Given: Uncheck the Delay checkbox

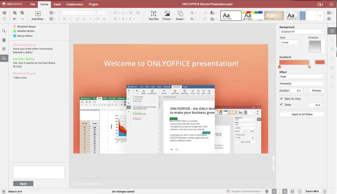Looking at the screenshot, I should tap(281, 104).
